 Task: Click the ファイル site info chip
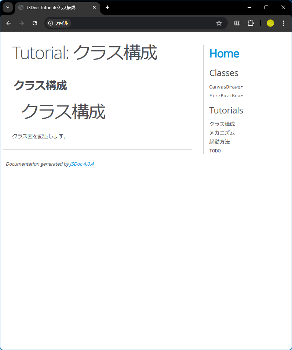(x=58, y=23)
